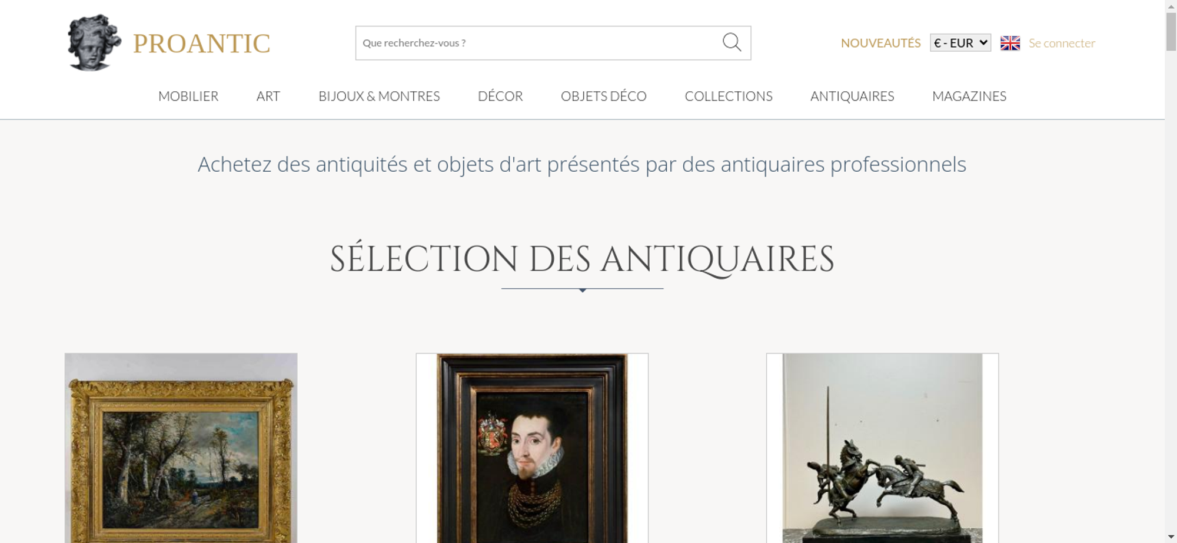
Task: Open the Collections menu
Action: pyautogui.click(x=729, y=96)
